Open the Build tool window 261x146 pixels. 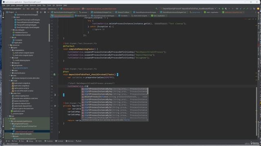(x=79, y=141)
